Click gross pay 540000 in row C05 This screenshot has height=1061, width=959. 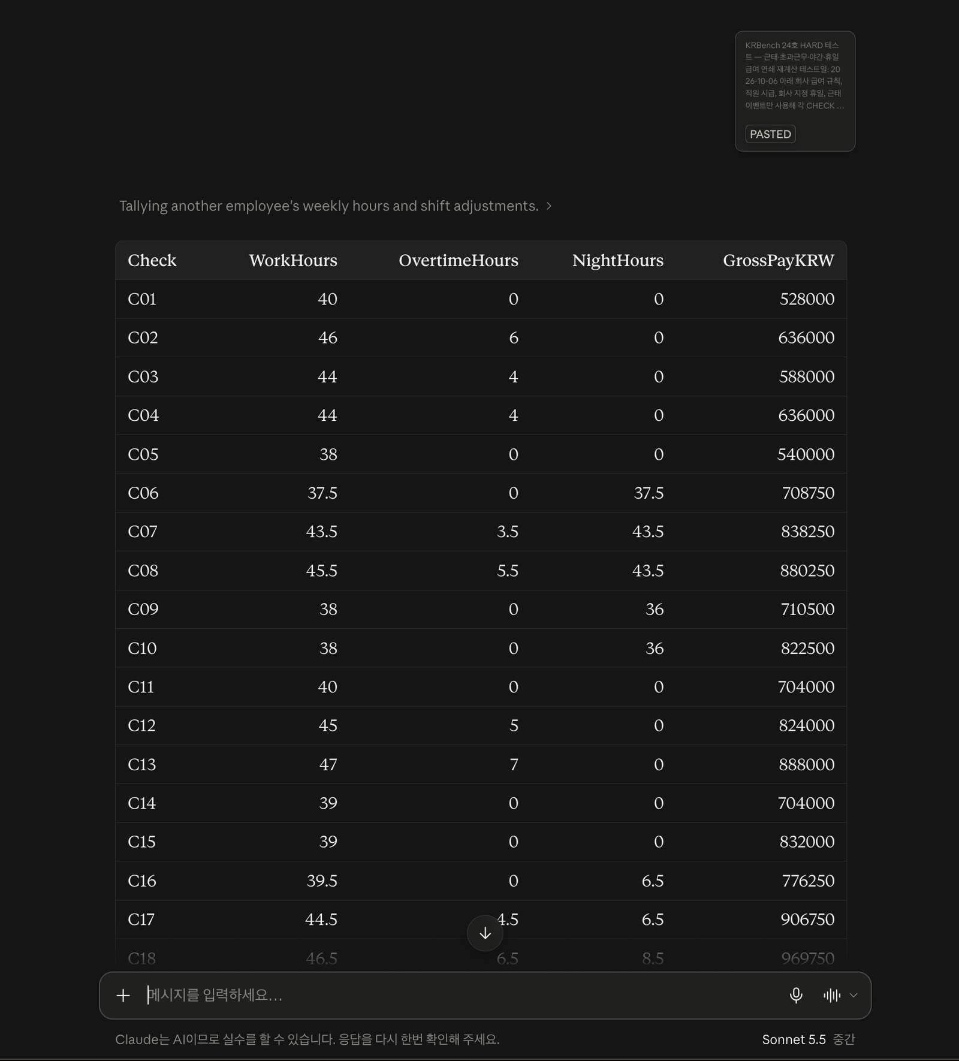click(x=806, y=454)
